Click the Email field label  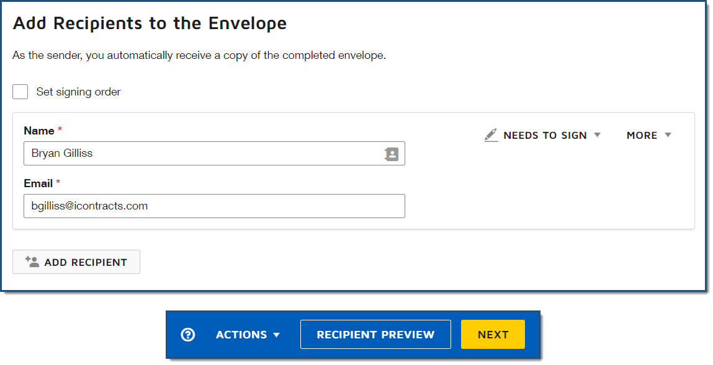(38, 183)
